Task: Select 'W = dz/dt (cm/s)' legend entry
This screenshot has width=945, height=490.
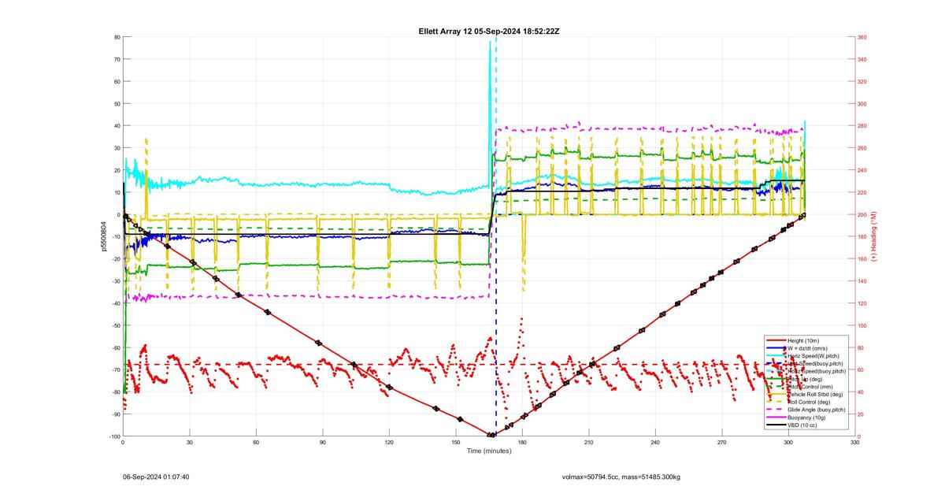Action: (x=807, y=348)
